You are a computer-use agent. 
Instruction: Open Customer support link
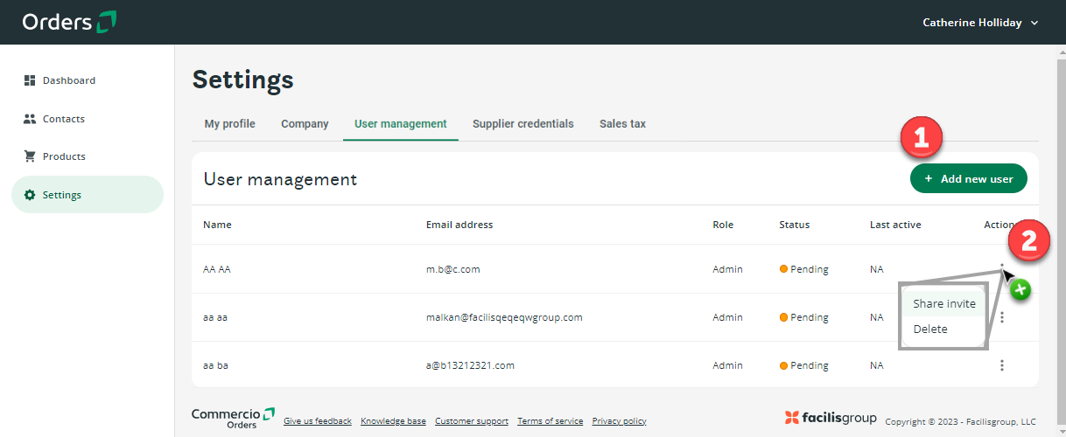tap(472, 421)
